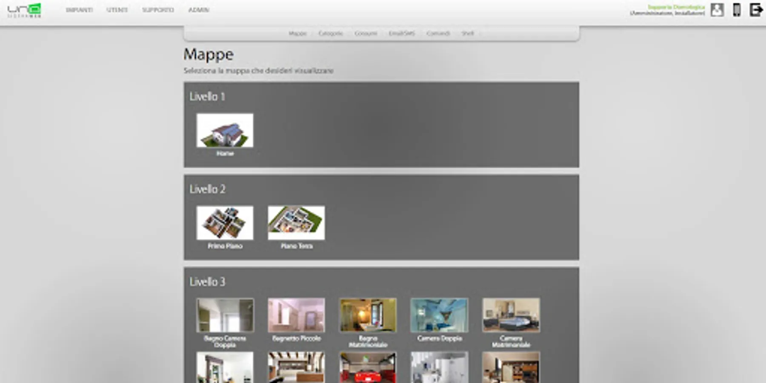Open the Bagno Matrimoniale thumbnail
Viewport: 766px width, 383px height.
[368, 315]
